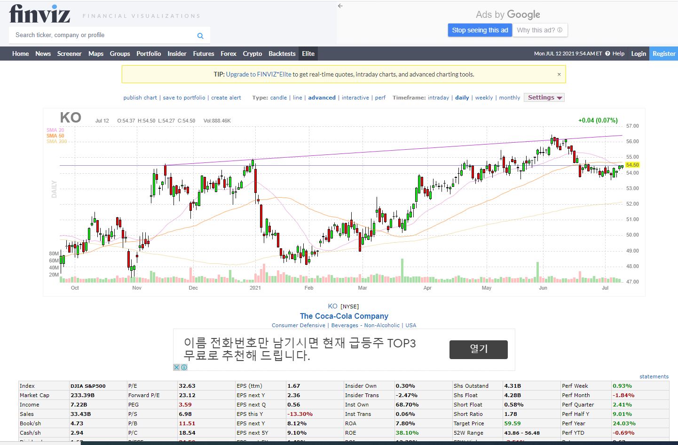Click the EPS this Y value -13.30%

300,414
